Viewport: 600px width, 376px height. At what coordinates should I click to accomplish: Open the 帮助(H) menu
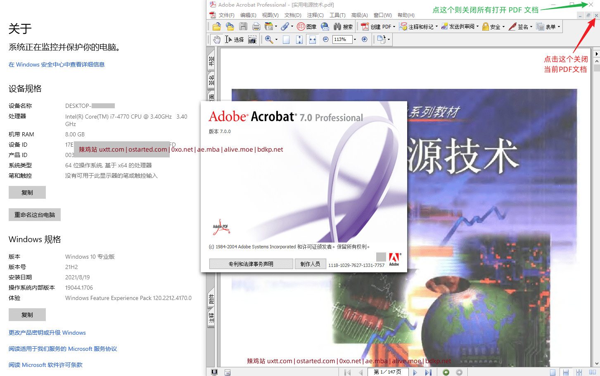click(x=406, y=15)
